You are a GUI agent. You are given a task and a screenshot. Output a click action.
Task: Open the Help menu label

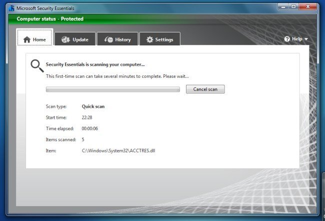297,39
